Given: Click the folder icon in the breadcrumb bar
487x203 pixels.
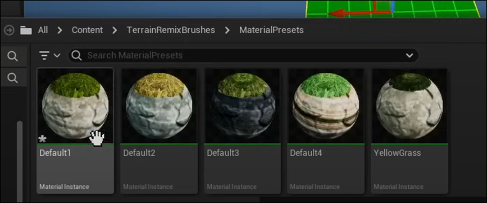Looking at the screenshot, I should pos(26,31).
